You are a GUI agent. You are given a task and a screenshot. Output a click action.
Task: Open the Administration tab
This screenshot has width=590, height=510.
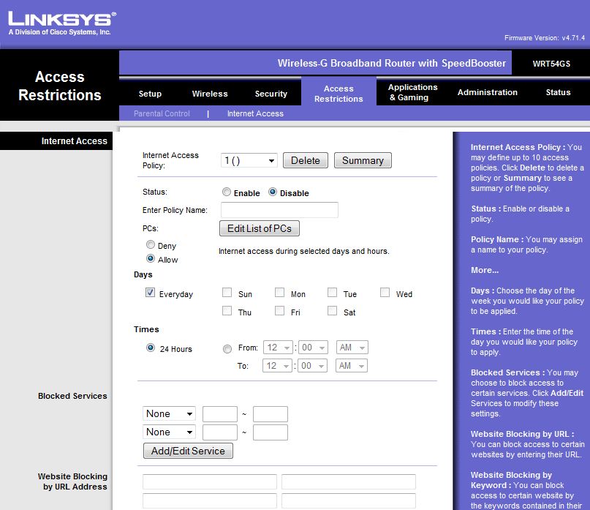pos(487,92)
